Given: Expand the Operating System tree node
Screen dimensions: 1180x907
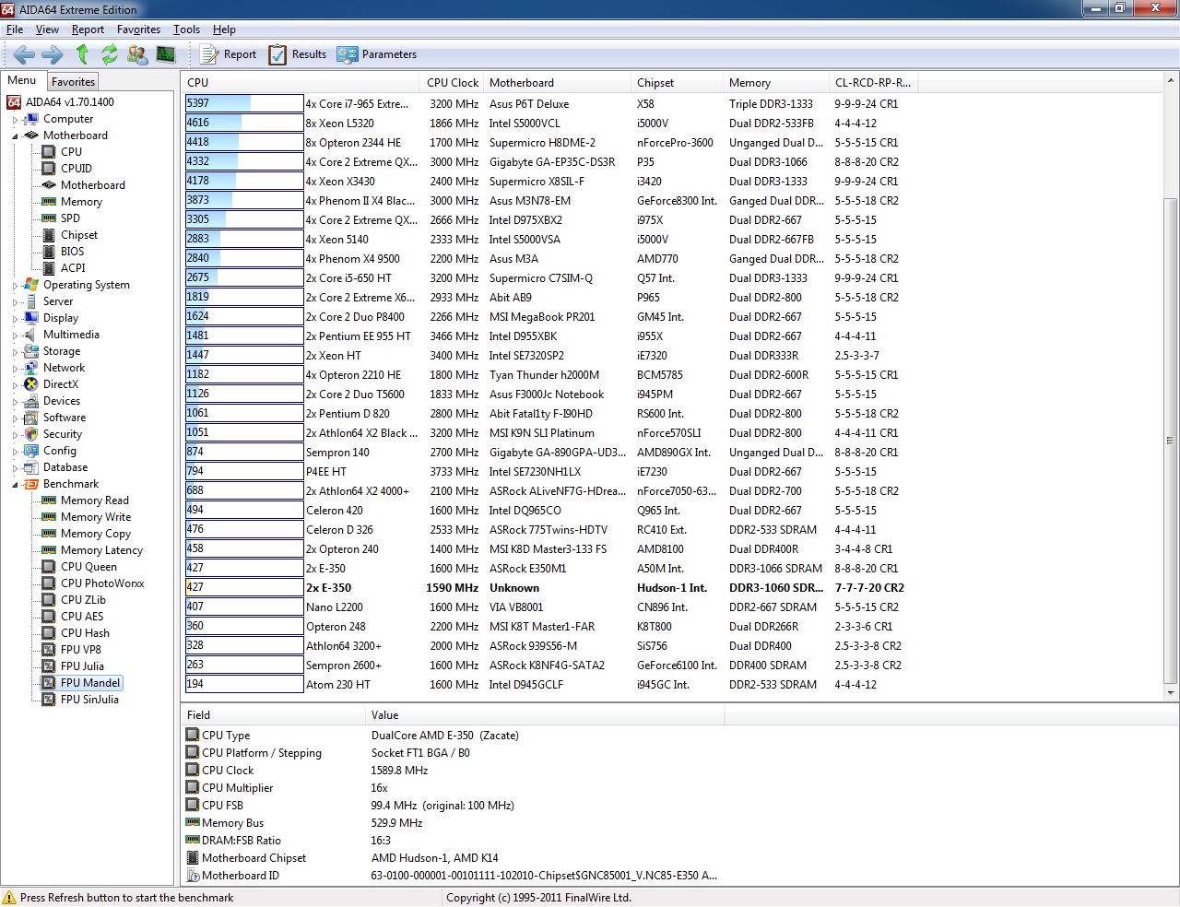Looking at the screenshot, I should (x=15, y=286).
